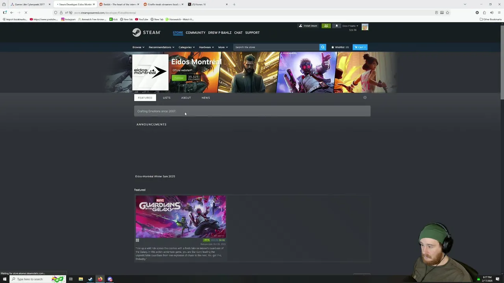This screenshot has height=283, width=504.
Task: Click Task View icon on taskbar
Action: (71, 279)
